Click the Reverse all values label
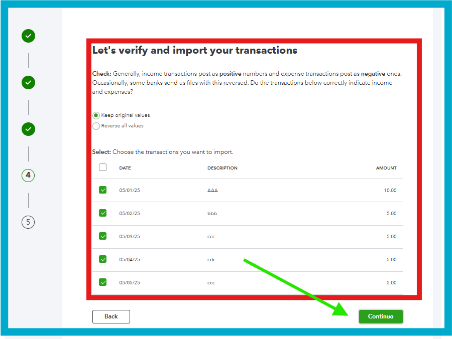This screenshot has height=339, width=452. (x=122, y=126)
